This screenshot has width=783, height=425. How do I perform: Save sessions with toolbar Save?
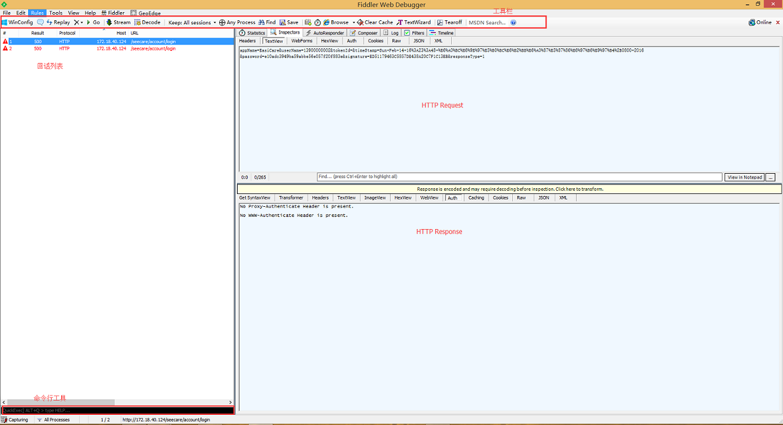[289, 22]
